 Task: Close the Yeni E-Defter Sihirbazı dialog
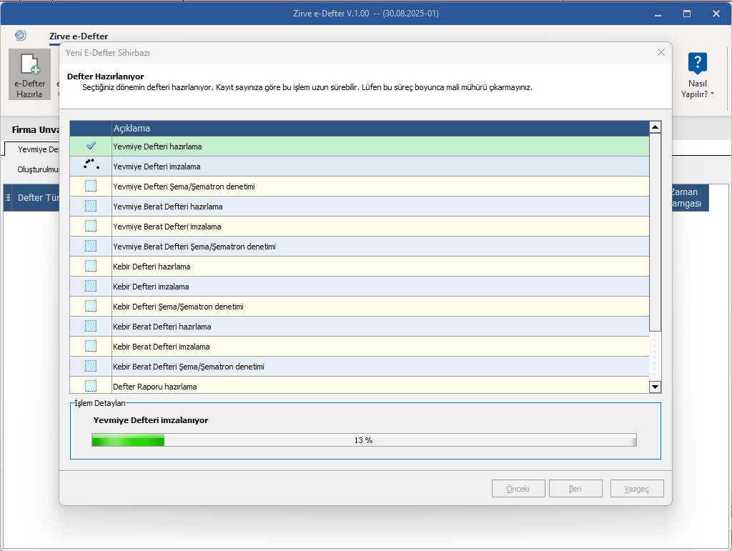[x=661, y=52]
